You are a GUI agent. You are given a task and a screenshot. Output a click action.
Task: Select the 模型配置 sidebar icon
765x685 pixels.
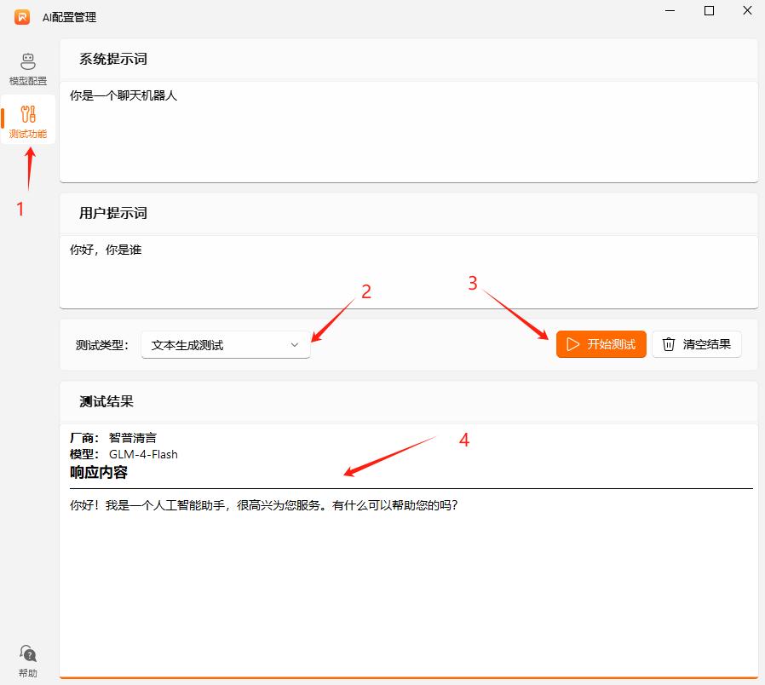tap(28, 68)
